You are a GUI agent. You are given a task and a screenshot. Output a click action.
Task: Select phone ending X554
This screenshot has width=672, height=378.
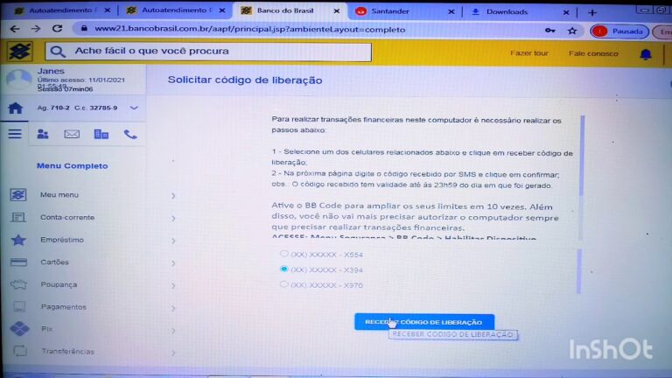click(x=283, y=253)
